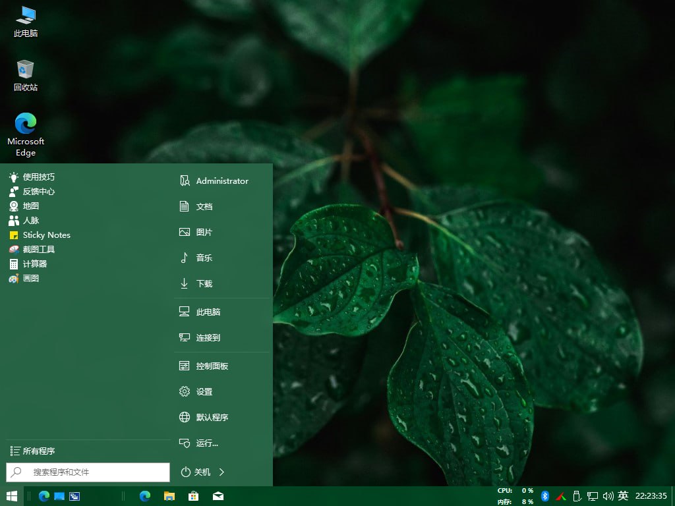Click the taskbar clock showing 22:23:35
The height and width of the screenshot is (506, 675).
pos(651,495)
